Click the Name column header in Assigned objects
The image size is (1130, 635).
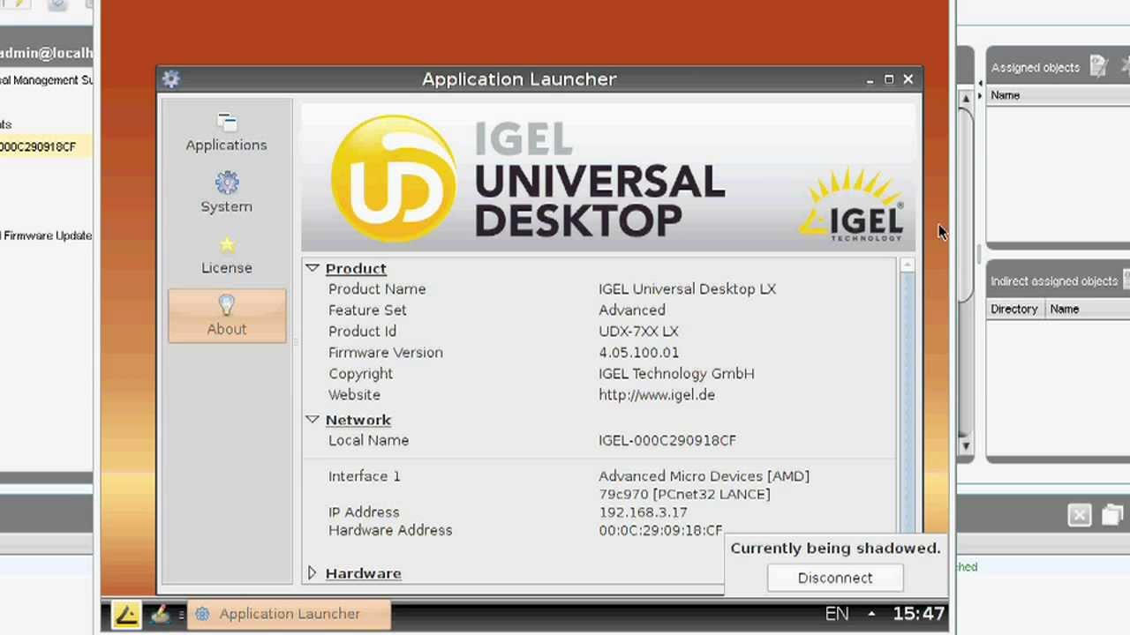[x=1005, y=95]
